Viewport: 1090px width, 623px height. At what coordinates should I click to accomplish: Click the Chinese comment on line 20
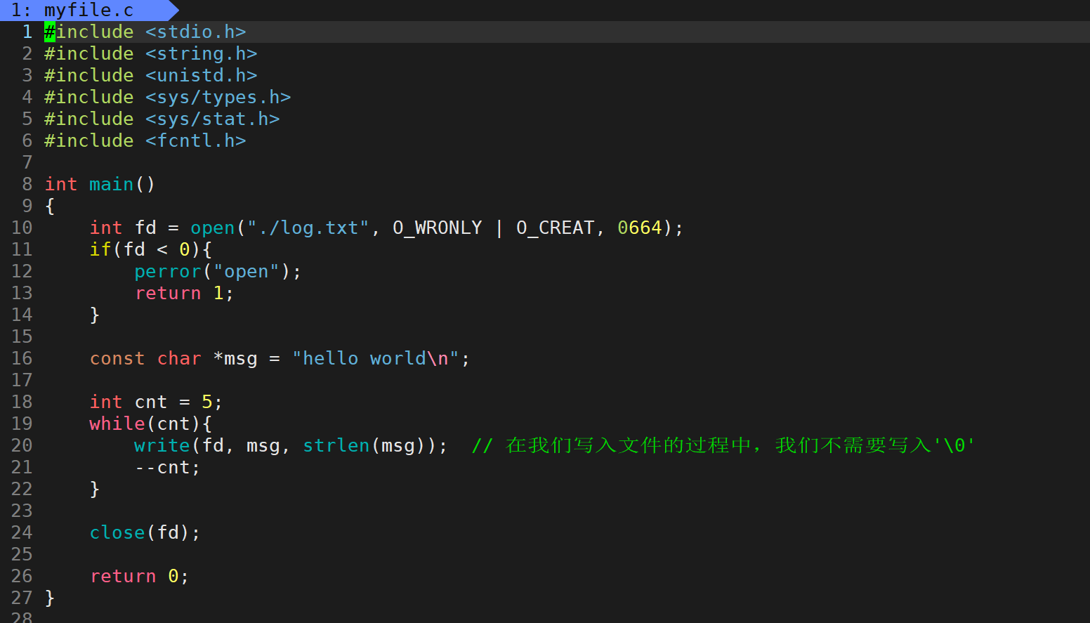point(723,445)
